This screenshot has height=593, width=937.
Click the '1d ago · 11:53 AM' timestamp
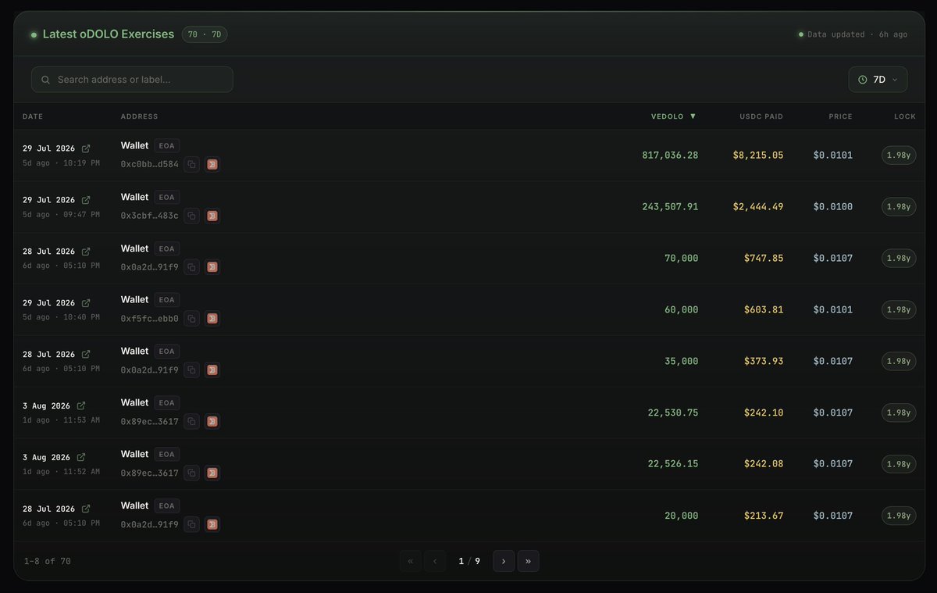[x=61, y=420]
